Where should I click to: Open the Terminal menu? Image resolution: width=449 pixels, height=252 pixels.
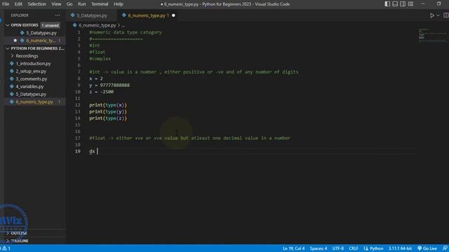click(100, 4)
